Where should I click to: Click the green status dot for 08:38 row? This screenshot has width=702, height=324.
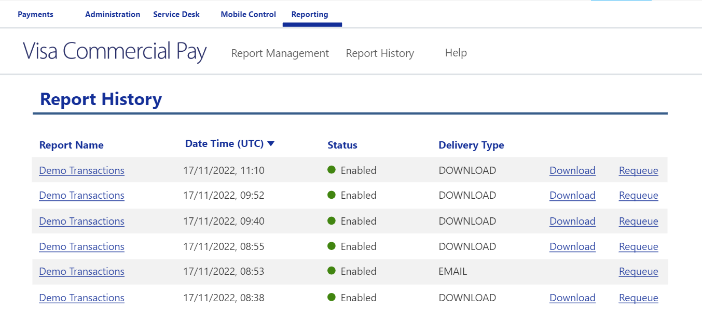click(x=332, y=297)
